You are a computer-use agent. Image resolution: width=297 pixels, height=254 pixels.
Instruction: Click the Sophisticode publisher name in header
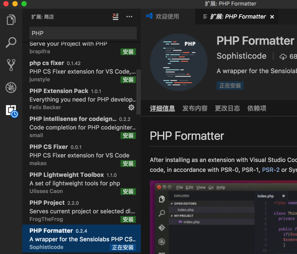tap(241, 56)
